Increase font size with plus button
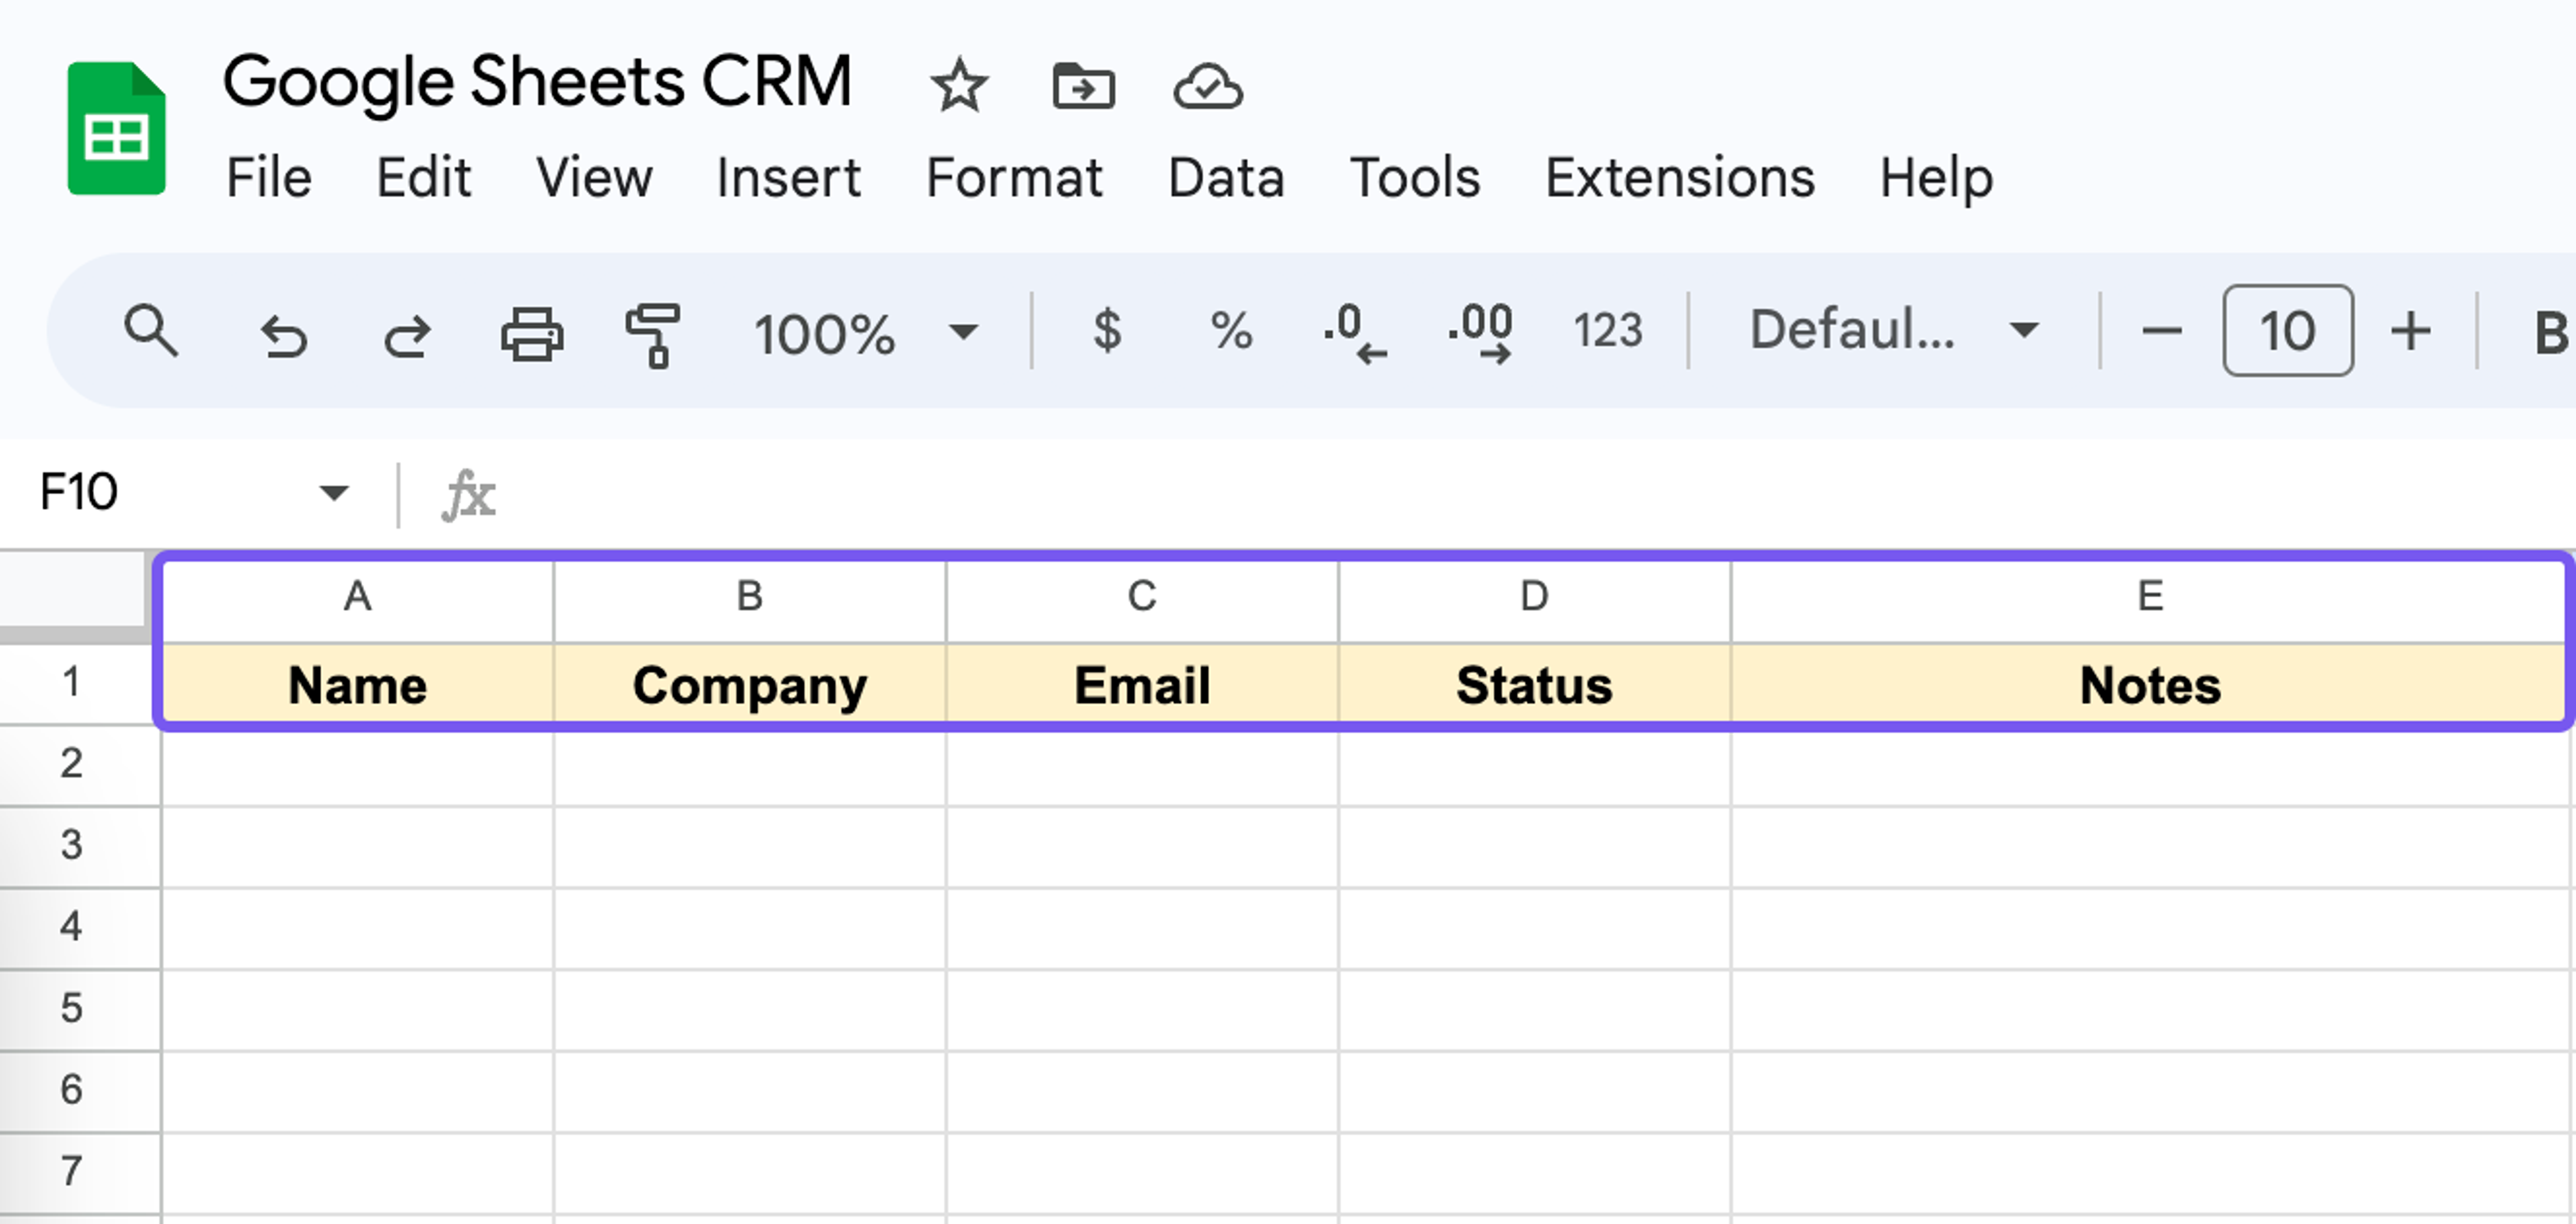Viewport: 2576px width, 1224px height. point(2411,331)
